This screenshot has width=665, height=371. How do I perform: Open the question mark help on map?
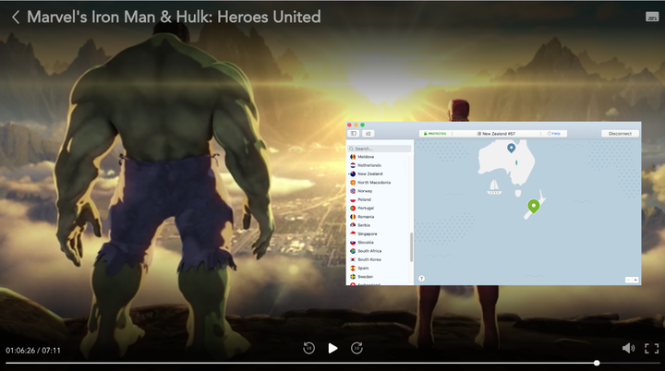[421, 279]
